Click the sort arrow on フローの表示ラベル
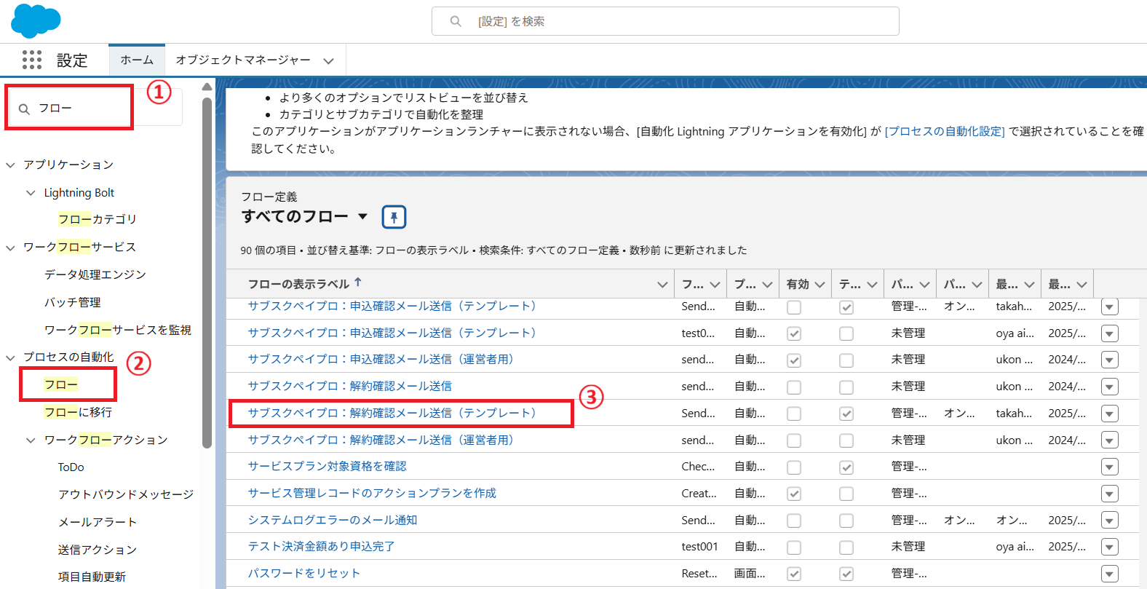Image resolution: width=1147 pixels, height=589 pixels. [358, 282]
